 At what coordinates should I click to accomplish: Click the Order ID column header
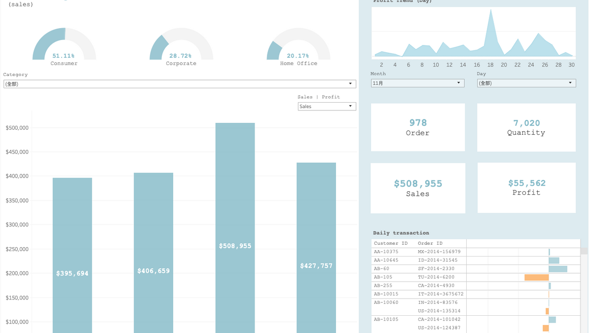click(430, 243)
